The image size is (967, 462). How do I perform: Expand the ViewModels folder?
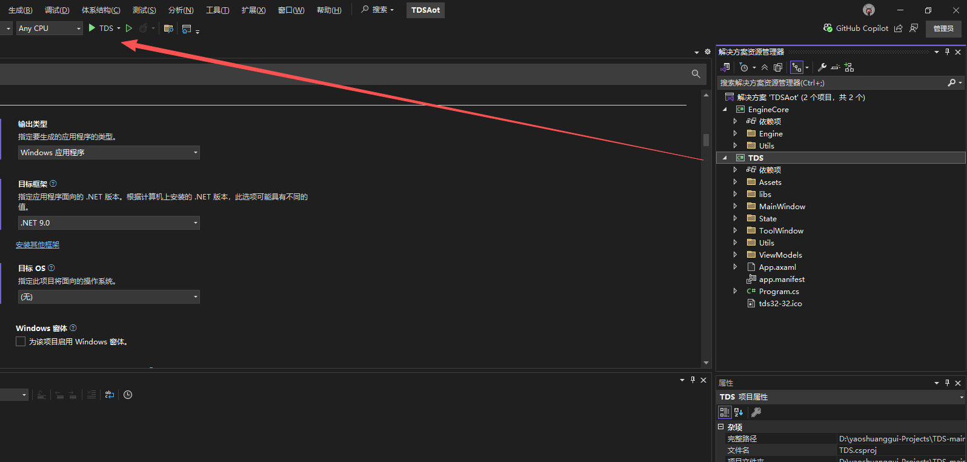[735, 255]
